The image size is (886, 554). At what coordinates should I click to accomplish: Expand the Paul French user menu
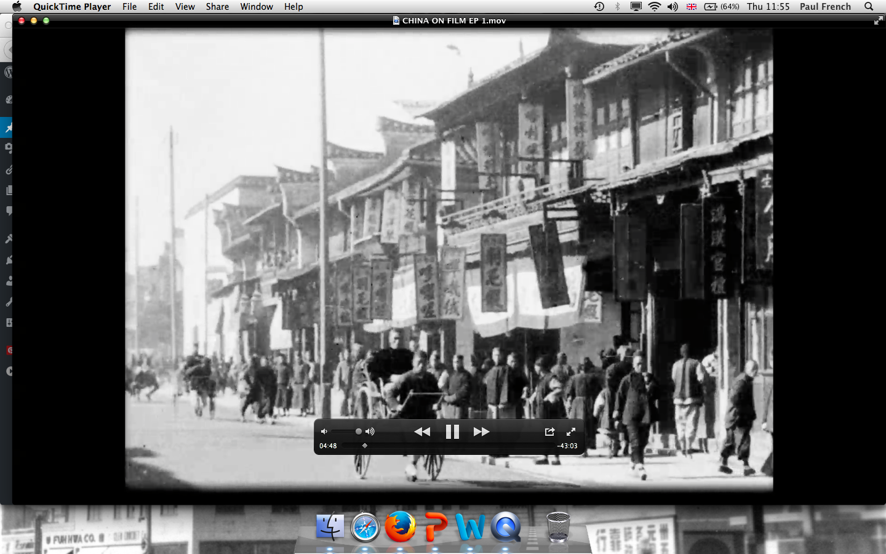click(x=825, y=7)
